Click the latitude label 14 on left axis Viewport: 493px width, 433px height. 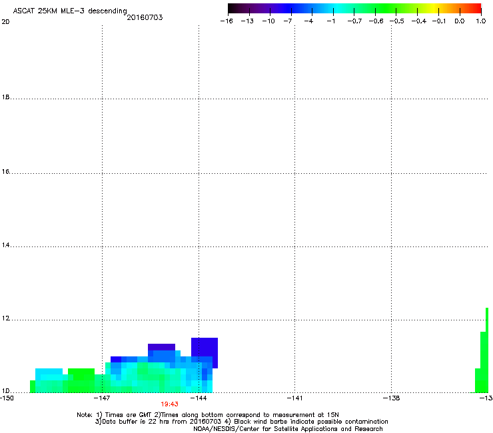(5, 245)
